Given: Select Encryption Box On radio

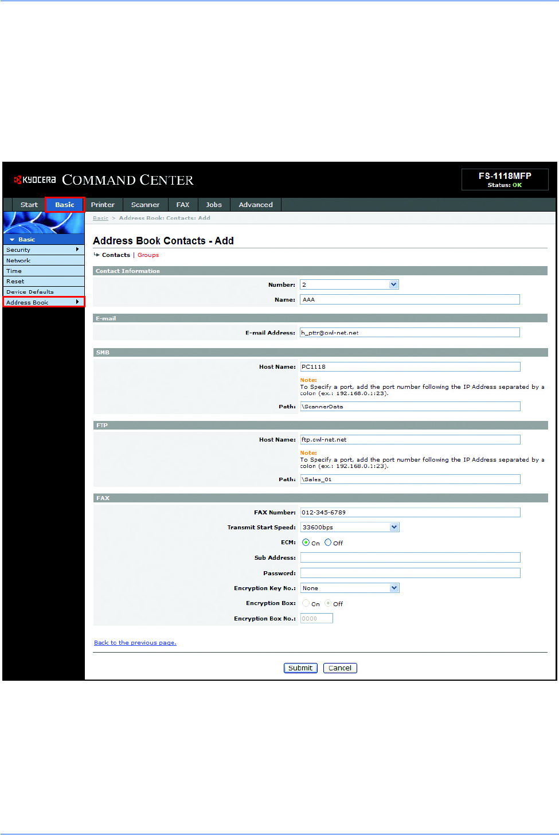Looking at the screenshot, I should pyautogui.click(x=306, y=603).
